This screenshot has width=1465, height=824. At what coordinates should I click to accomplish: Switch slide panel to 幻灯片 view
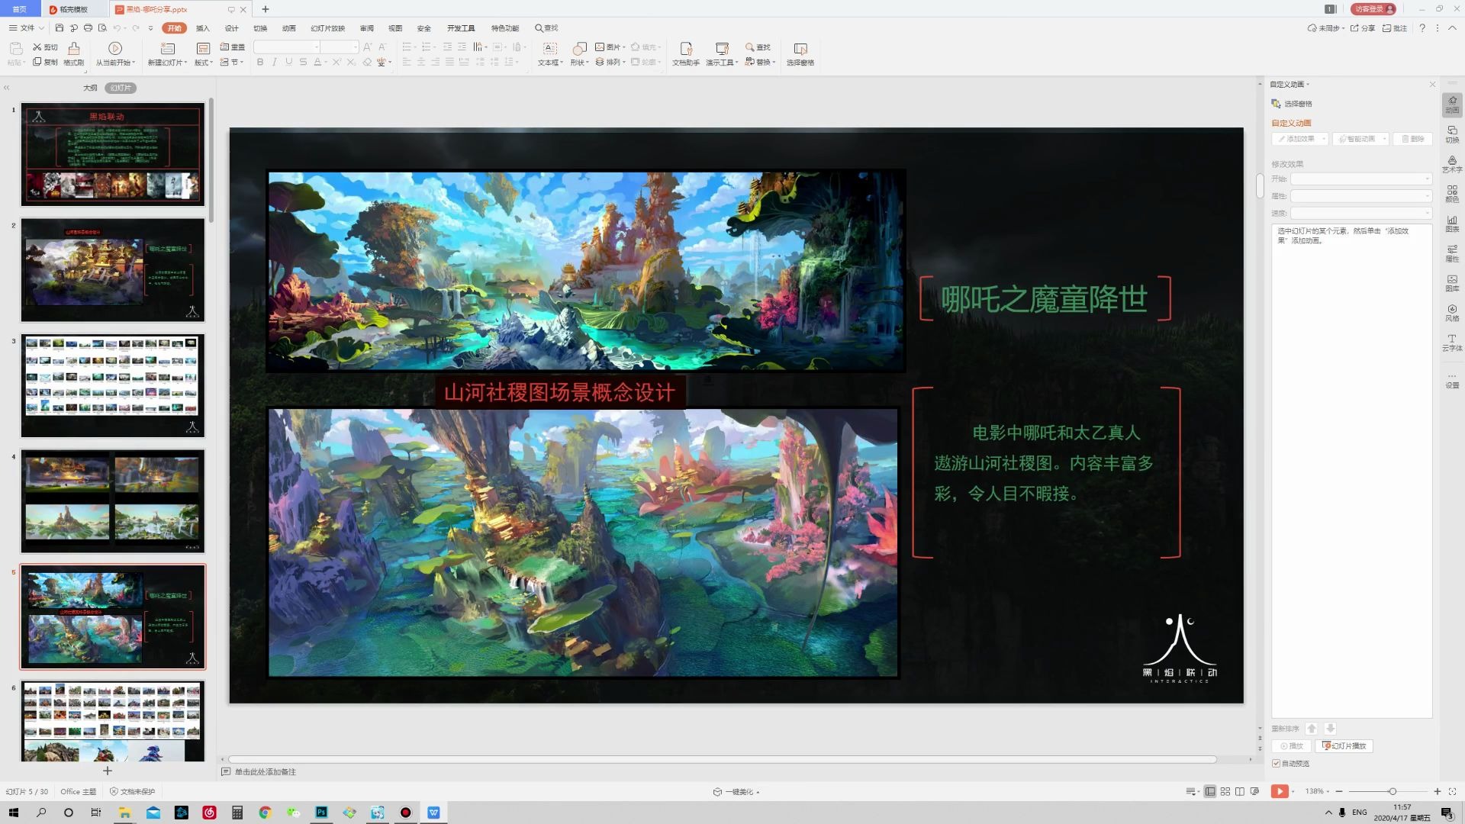(x=121, y=88)
